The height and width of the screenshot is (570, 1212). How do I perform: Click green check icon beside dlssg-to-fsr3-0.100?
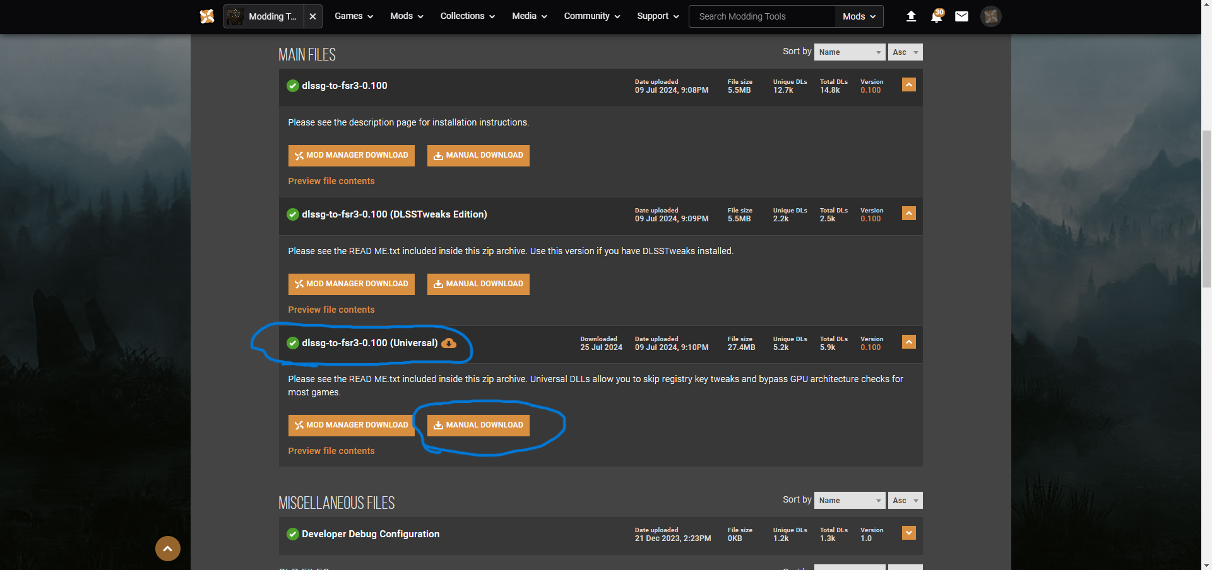(x=293, y=86)
